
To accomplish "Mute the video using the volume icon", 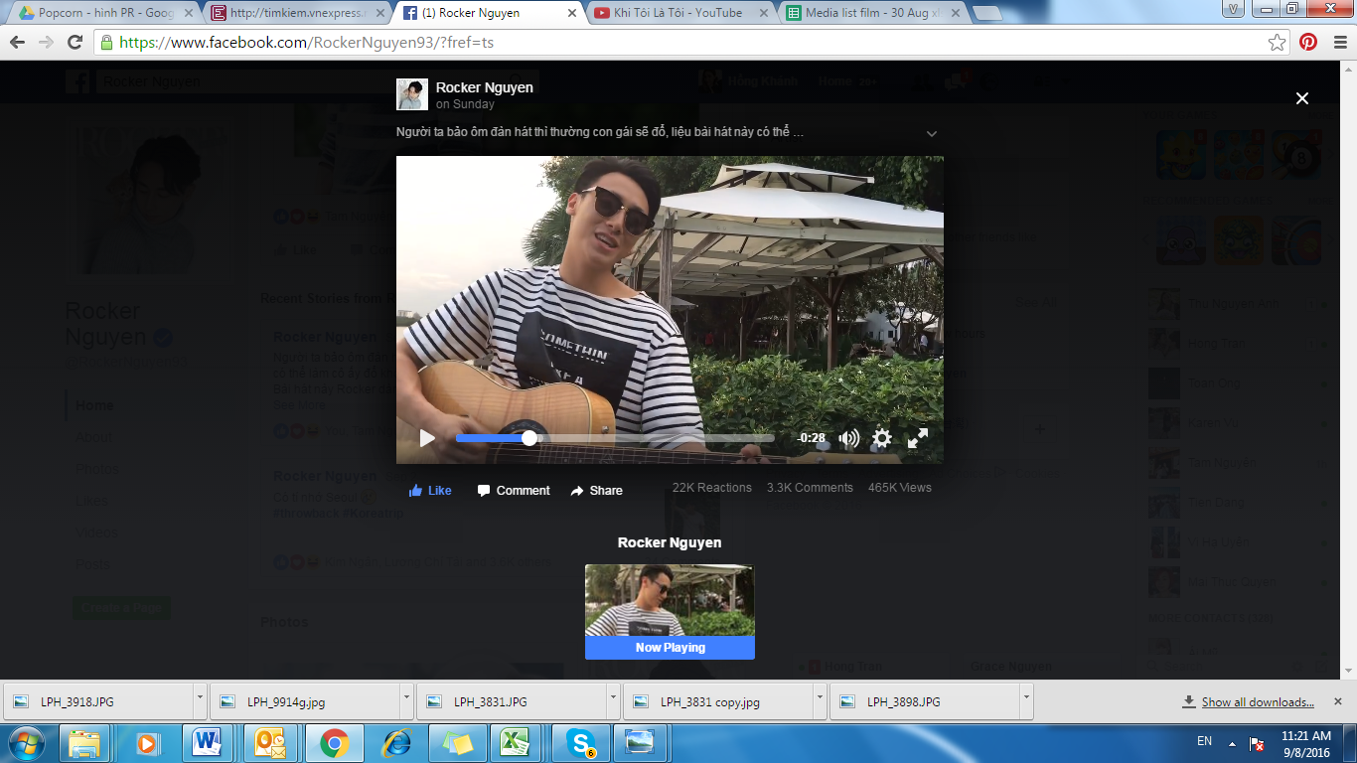I will tap(848, 438).
